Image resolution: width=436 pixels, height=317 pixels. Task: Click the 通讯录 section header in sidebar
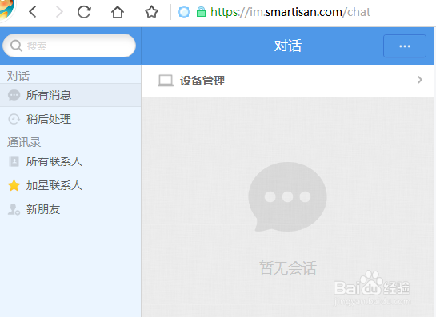pos(24,142)
